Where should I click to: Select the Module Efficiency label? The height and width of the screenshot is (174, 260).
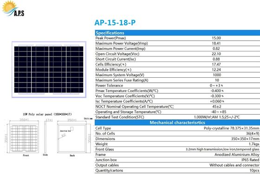[113, 70]
